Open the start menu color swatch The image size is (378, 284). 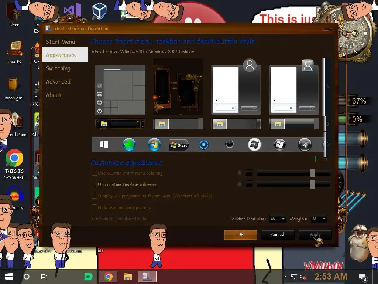[x=249, y=173]
